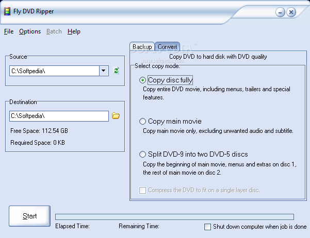Expand the Source drive dropdown arrow
This screenshot has height=238, width=310.
[x=104, y=71]
